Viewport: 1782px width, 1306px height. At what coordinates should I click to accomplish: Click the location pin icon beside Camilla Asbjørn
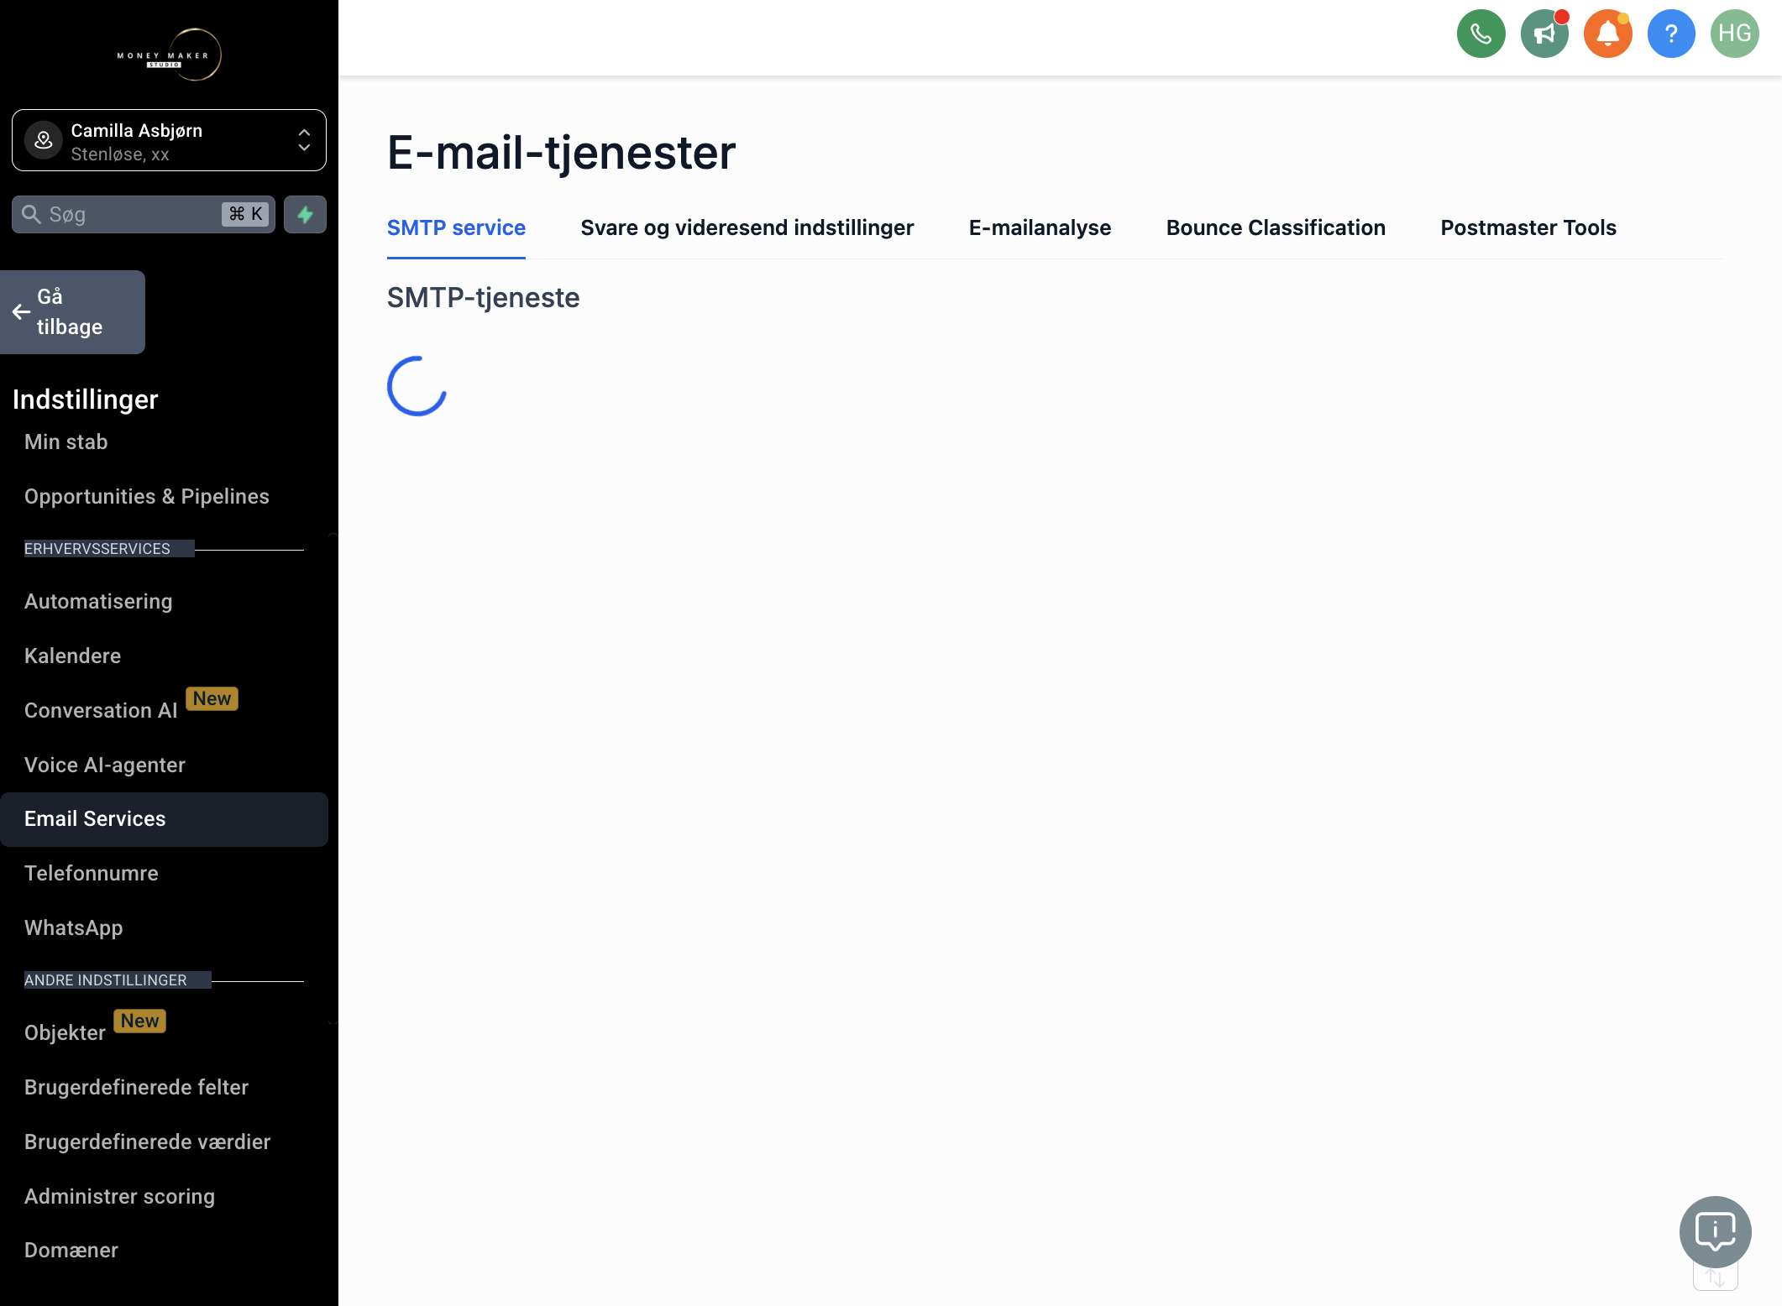44,140
